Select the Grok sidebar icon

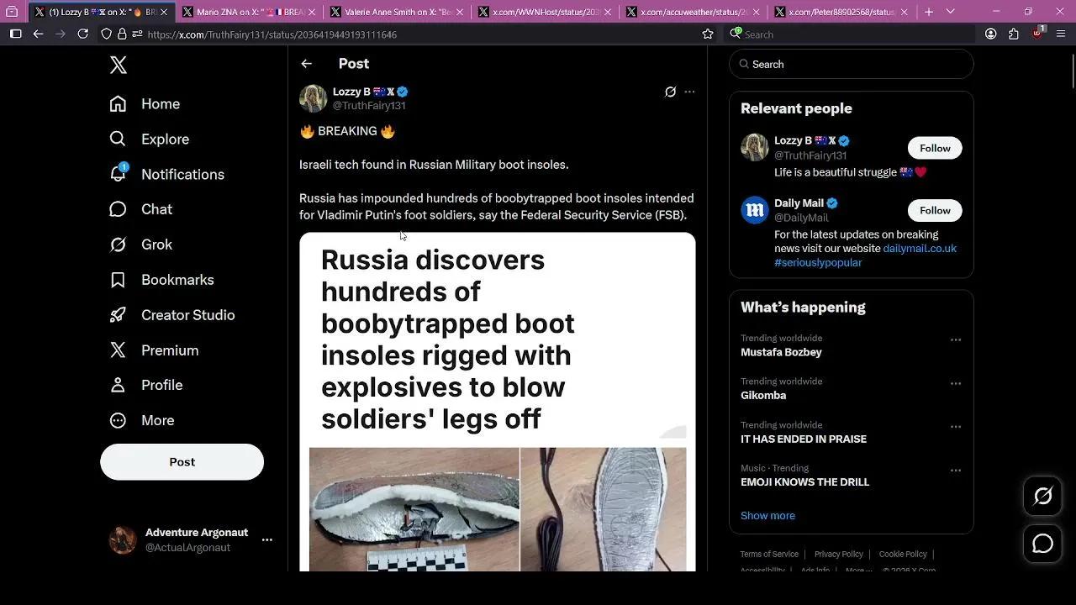pyautogui.click(x=156, y=245)
